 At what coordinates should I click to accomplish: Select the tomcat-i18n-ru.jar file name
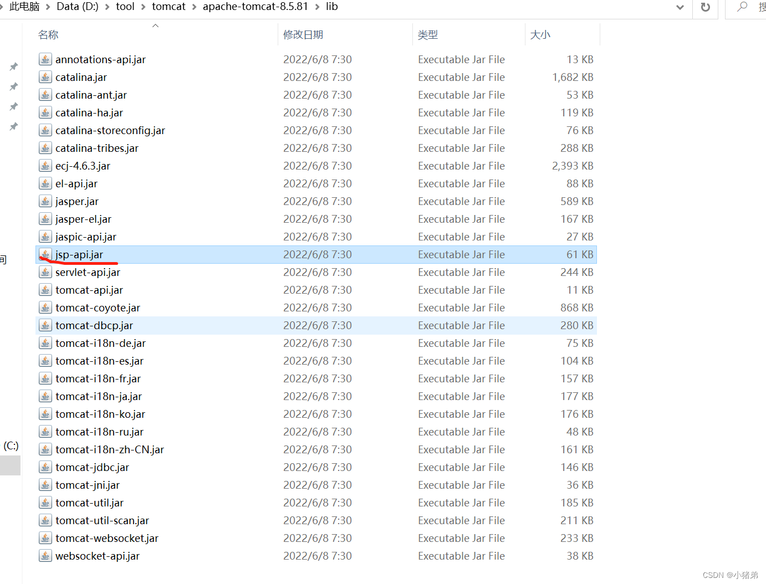100,432
